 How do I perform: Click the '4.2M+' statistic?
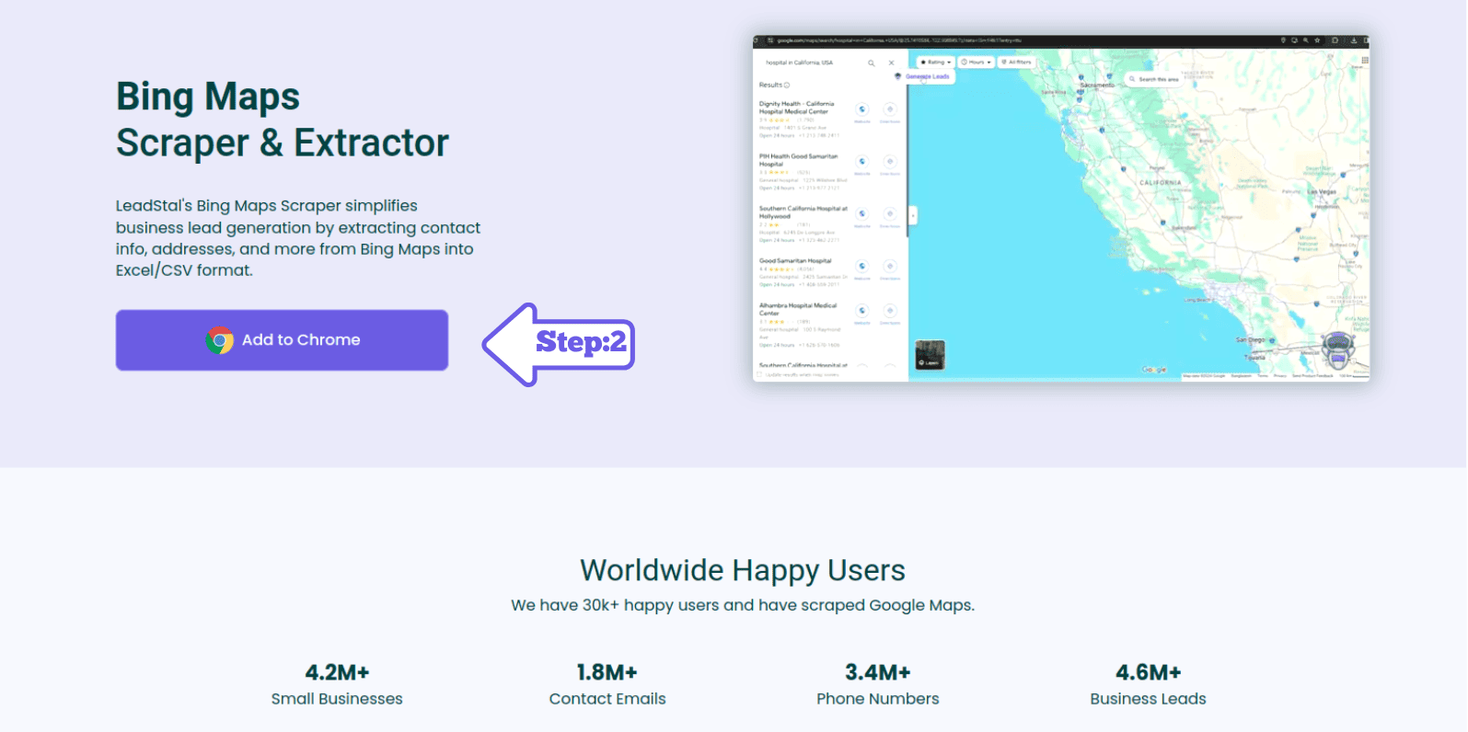337,672
